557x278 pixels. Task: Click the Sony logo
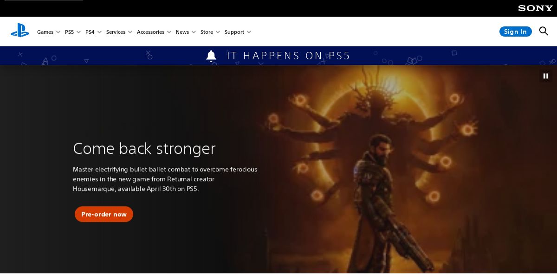(536, 8)
